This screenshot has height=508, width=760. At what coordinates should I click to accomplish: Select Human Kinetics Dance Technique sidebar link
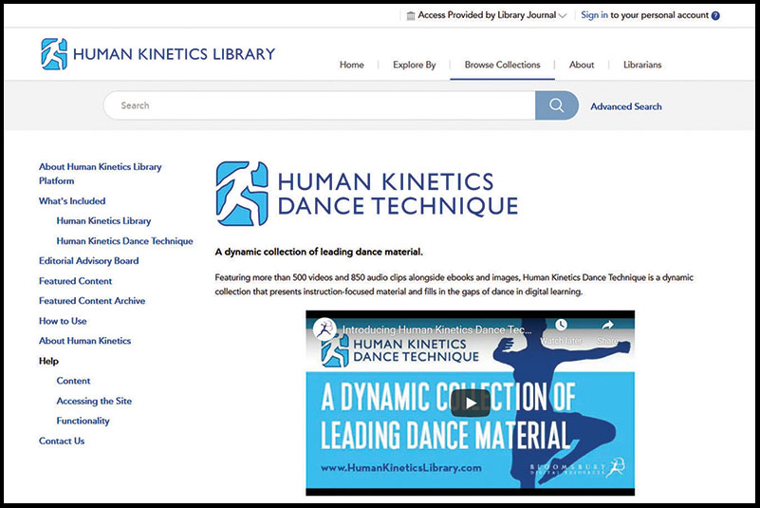pyautogui.click(x=124, y=240)
